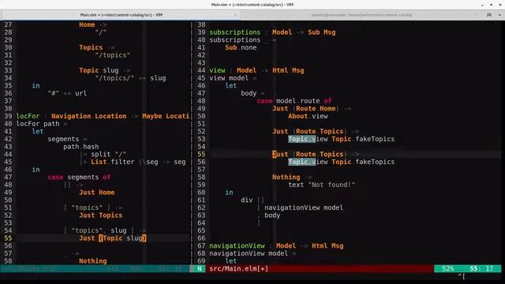Click "Topic slug ->" on left line 33

tap(105, 70)
